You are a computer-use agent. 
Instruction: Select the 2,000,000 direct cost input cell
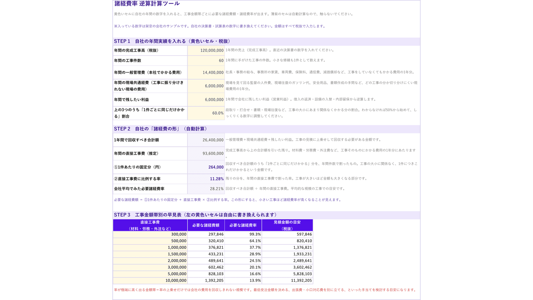tap(150, 261)
